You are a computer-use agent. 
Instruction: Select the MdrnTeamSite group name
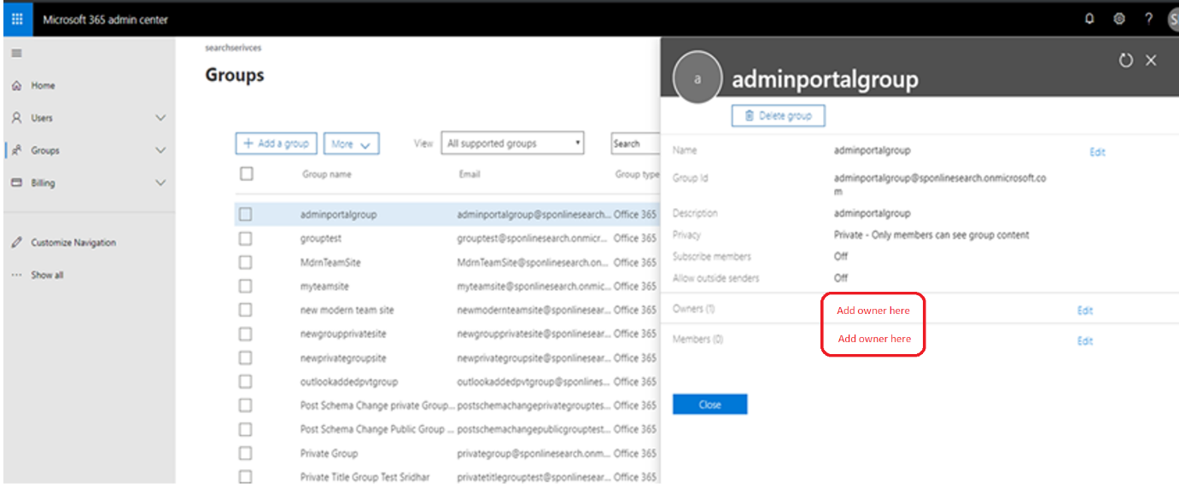(330, 263)
